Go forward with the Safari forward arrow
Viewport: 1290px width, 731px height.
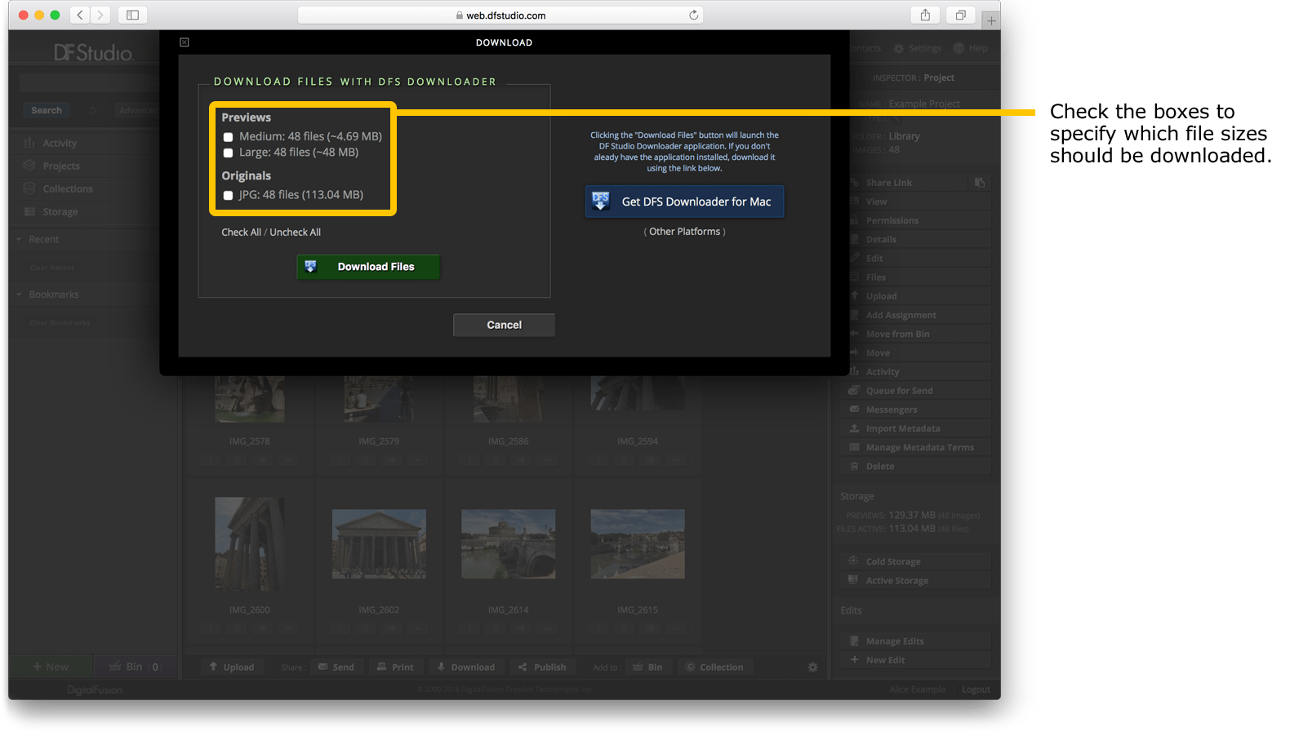click(100, 15)
